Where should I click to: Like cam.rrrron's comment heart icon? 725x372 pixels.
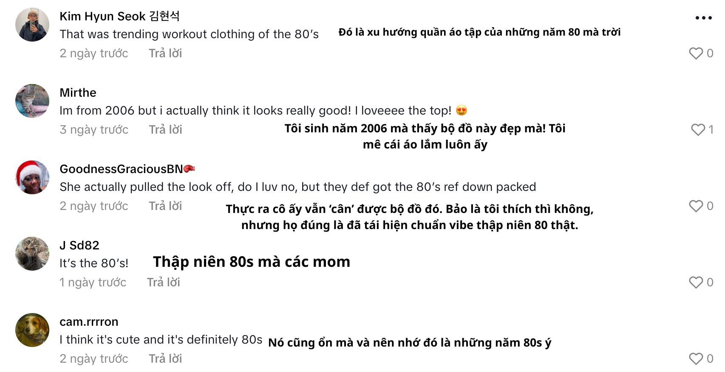(x=696, y=358)
